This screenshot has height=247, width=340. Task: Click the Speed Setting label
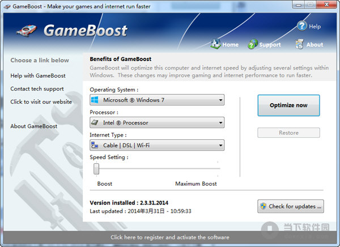point(109,157)
